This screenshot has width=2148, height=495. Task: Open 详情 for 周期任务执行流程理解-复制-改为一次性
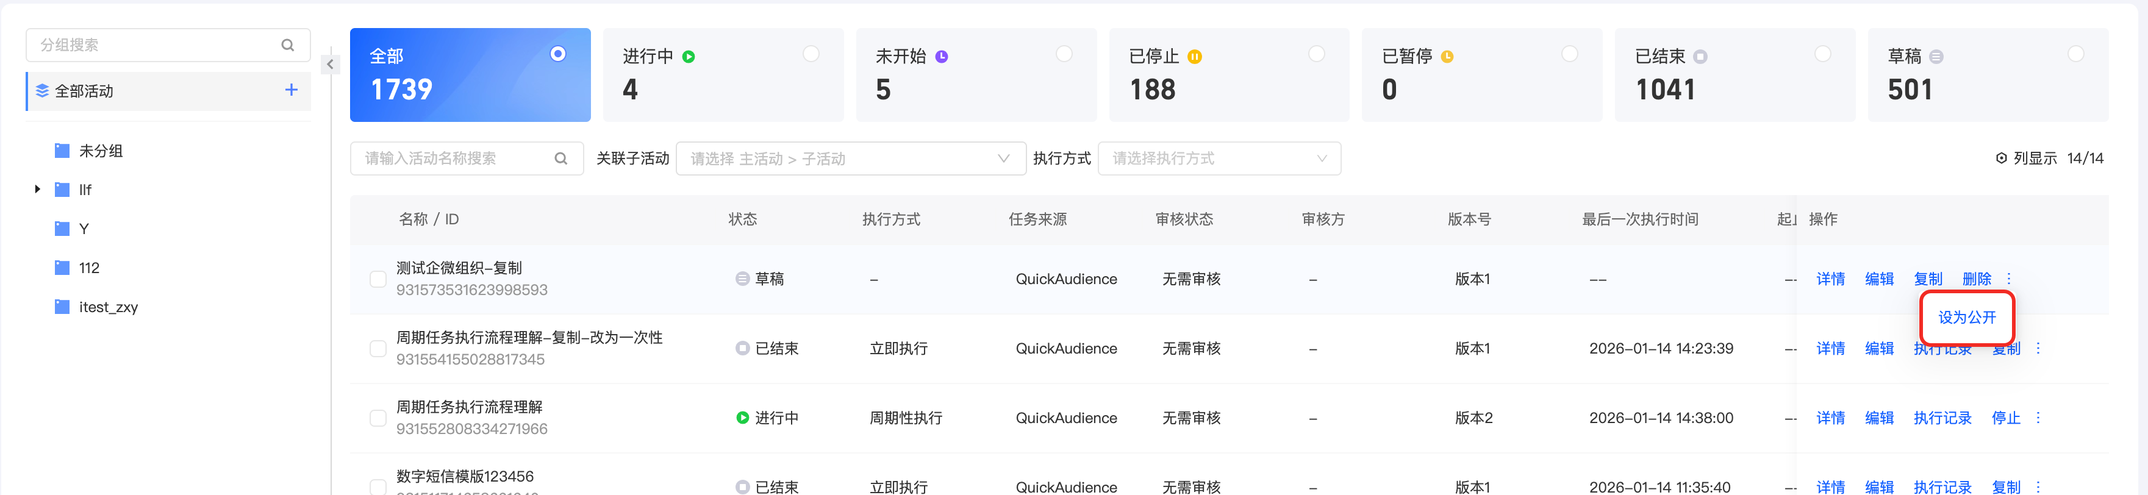point(1830,348)
